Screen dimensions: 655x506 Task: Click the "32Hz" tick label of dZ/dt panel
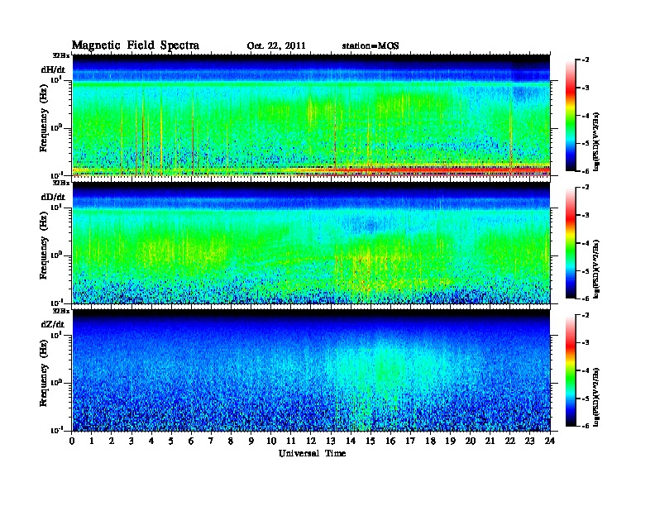pyautogui.click(x=61, y=311)
